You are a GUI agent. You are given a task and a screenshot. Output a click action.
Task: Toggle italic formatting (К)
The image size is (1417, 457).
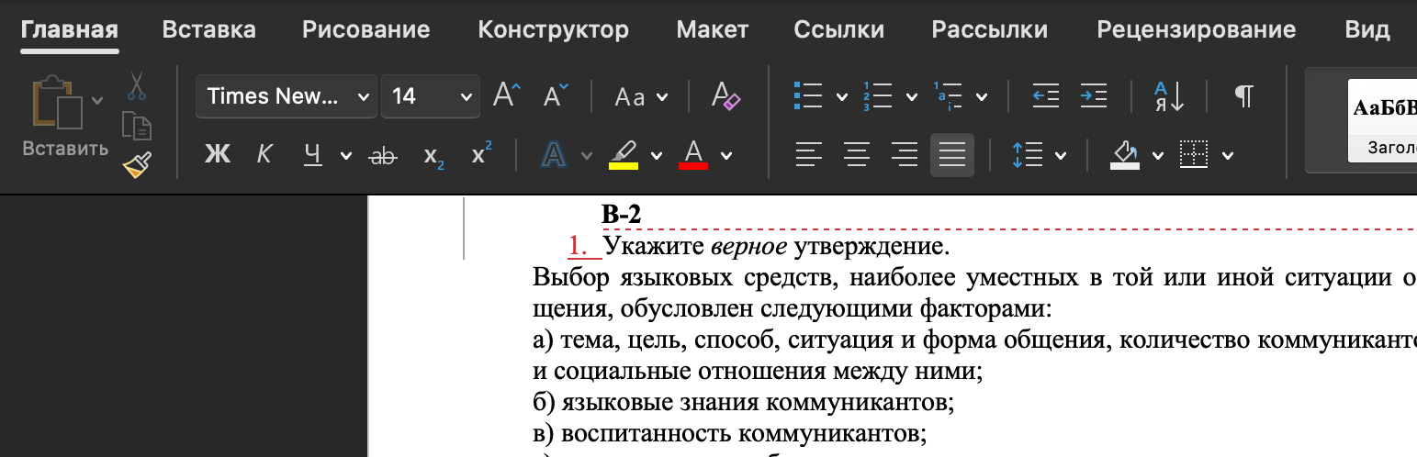264,155
